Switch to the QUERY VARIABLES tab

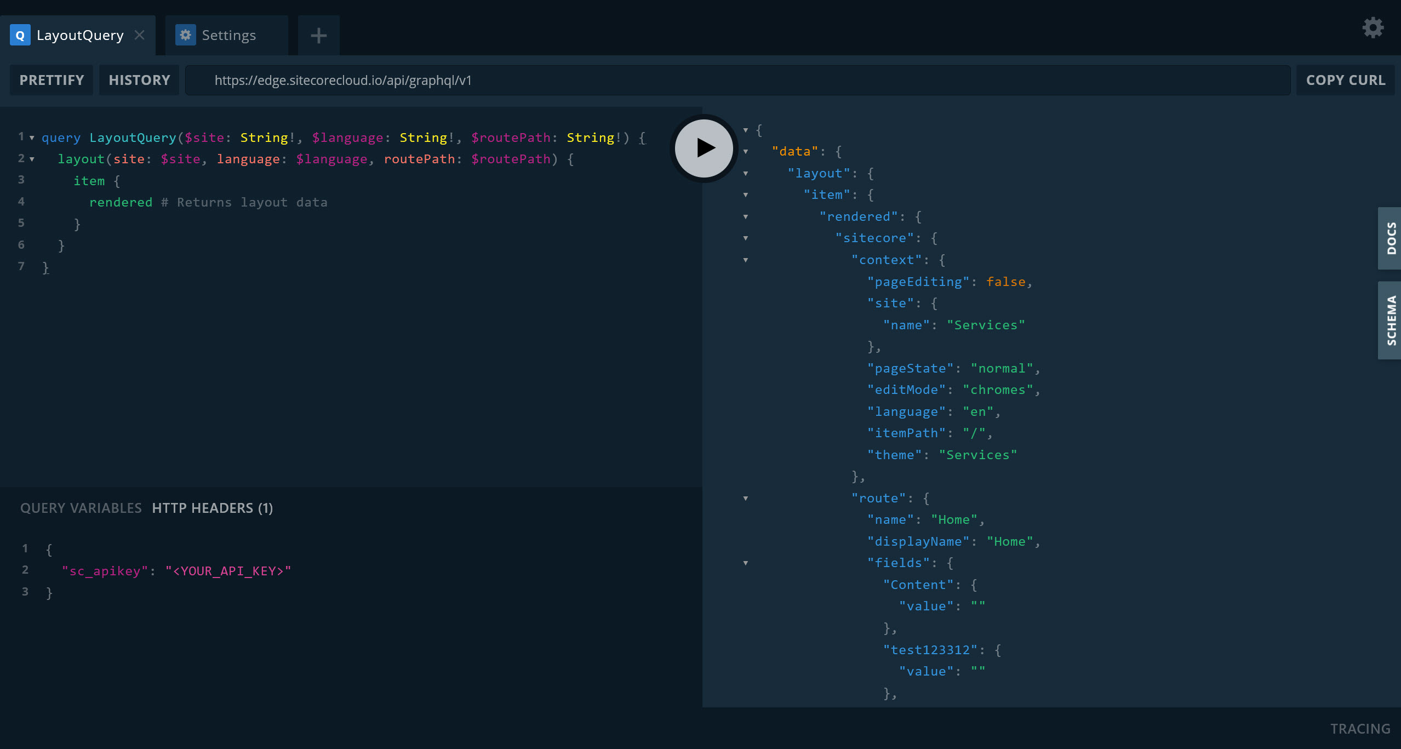[x=81, y=508]
